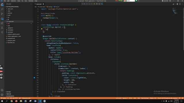Click the Spaces: 2 indentation setting

125,98
